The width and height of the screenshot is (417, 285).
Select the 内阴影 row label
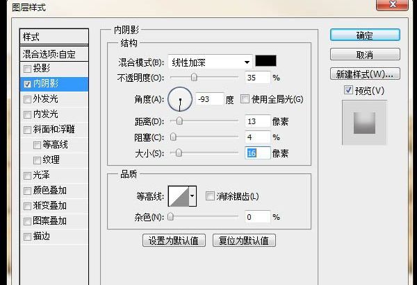45,84
